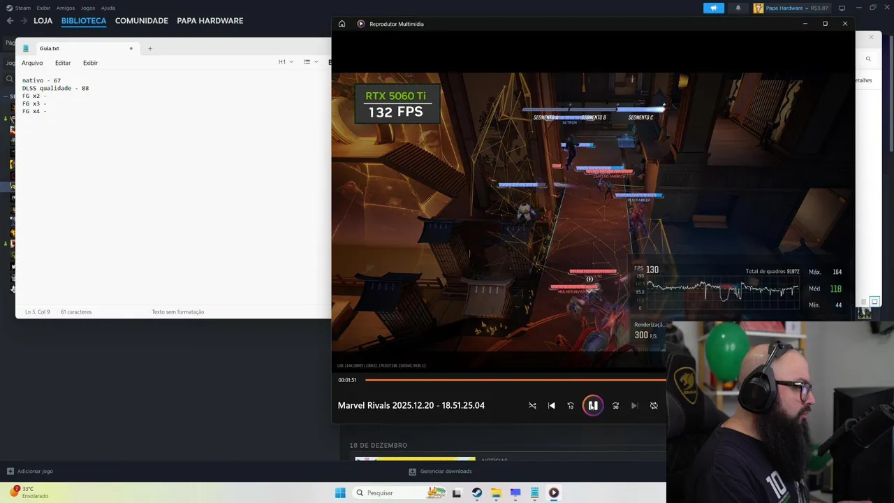
Task: Click the 'FG x4 -' line in Notepad
Action: (34, 111)
